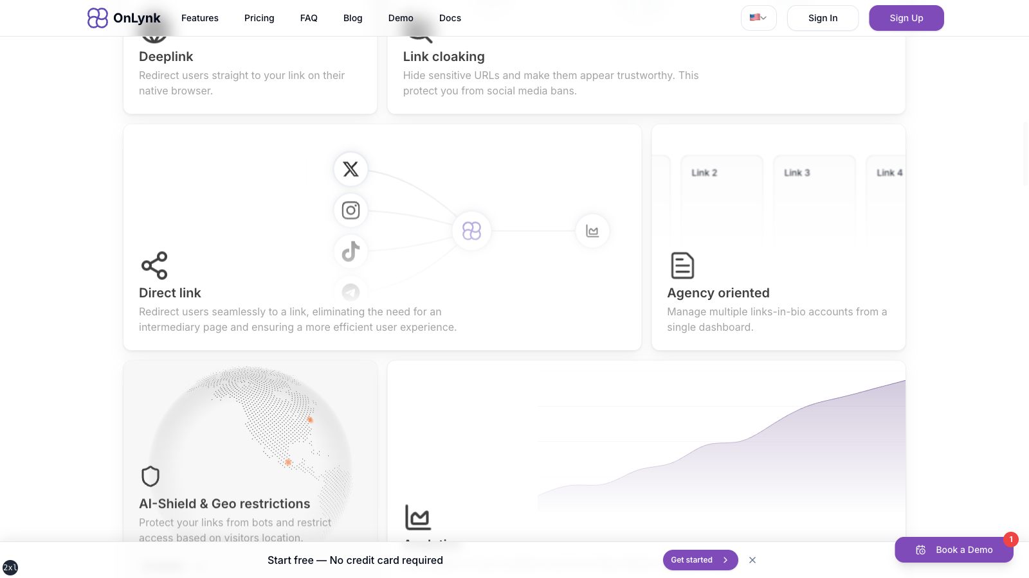The width and height of the screenshot is (1029, 578).
Task: Open the Features menu item
Action: [x=200, y=18]
